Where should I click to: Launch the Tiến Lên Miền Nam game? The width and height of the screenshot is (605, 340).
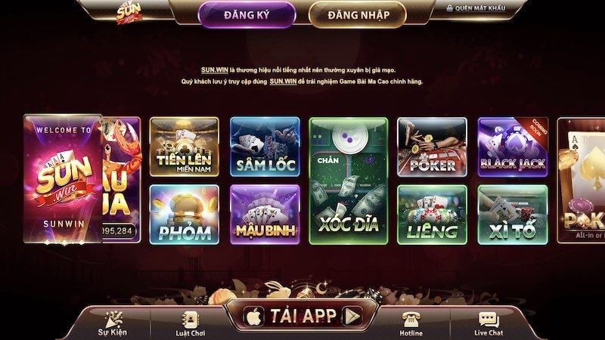point(185,147)
